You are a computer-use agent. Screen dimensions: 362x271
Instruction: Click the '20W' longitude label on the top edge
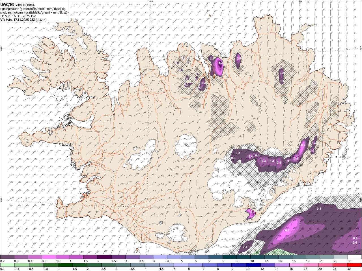[x=150, y=1]
